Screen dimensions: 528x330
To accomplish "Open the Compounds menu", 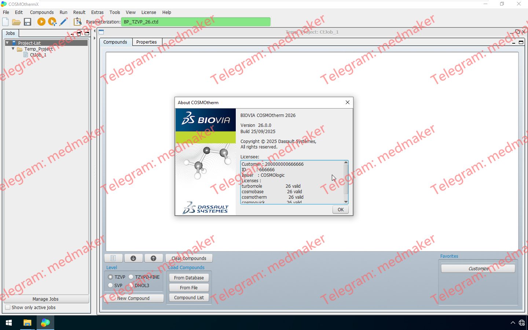I will [x=42, y=12].
